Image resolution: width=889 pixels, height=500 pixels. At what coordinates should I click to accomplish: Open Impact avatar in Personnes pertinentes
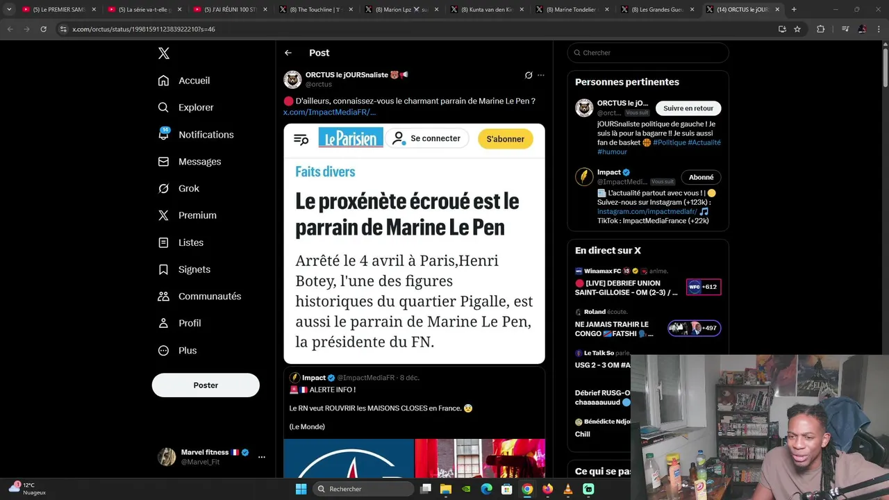[584, 176]
